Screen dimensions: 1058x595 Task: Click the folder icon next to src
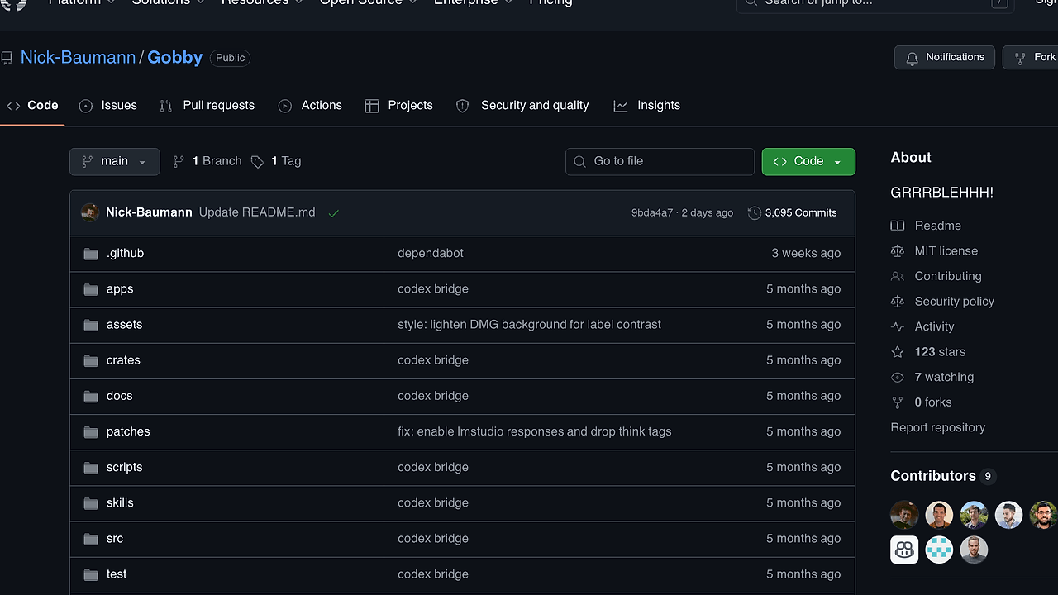[x=91, y=539]
